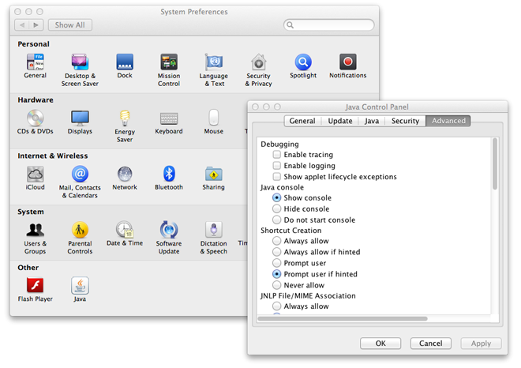
Task: Open Keyboard preferences pane
Action: tap(169, 122)
